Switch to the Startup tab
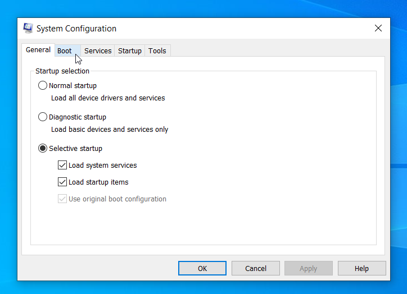407x294 pixels. point(129,50)
